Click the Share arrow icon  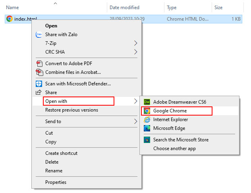39,93
